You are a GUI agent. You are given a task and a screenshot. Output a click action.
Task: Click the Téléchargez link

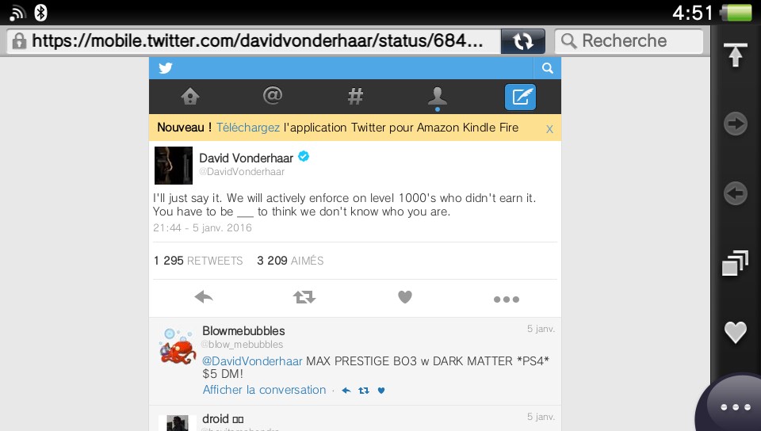click(248, 128)
